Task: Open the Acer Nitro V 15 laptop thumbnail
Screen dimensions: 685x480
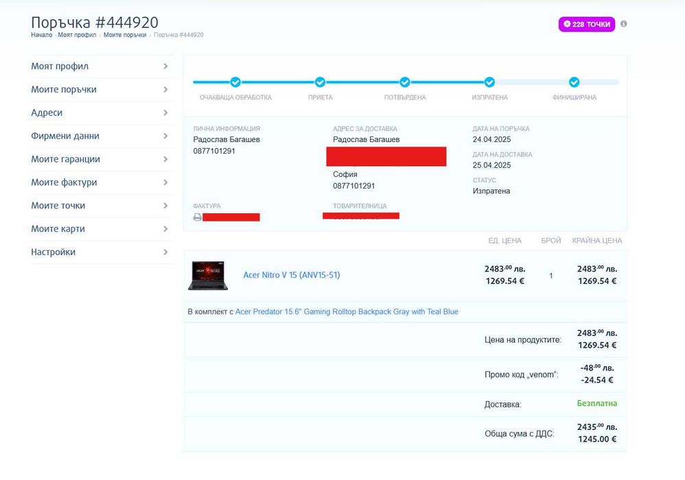Action: tap(208, 276)
